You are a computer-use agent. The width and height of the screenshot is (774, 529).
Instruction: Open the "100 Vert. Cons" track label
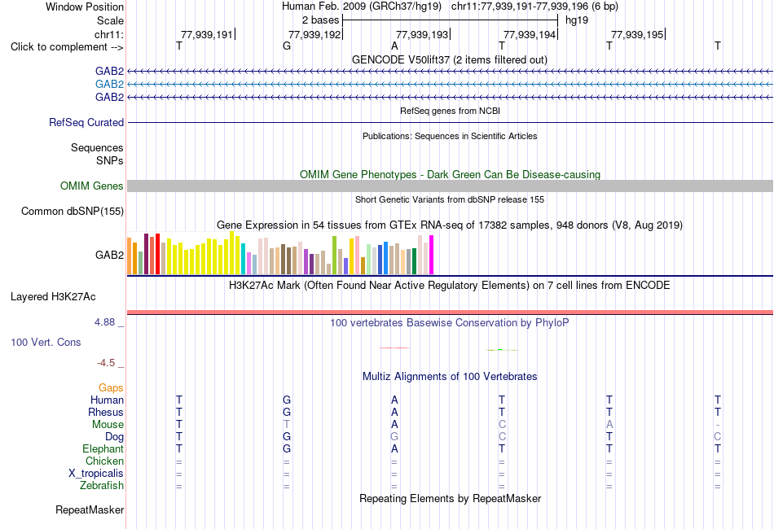[x=46, y=342]
